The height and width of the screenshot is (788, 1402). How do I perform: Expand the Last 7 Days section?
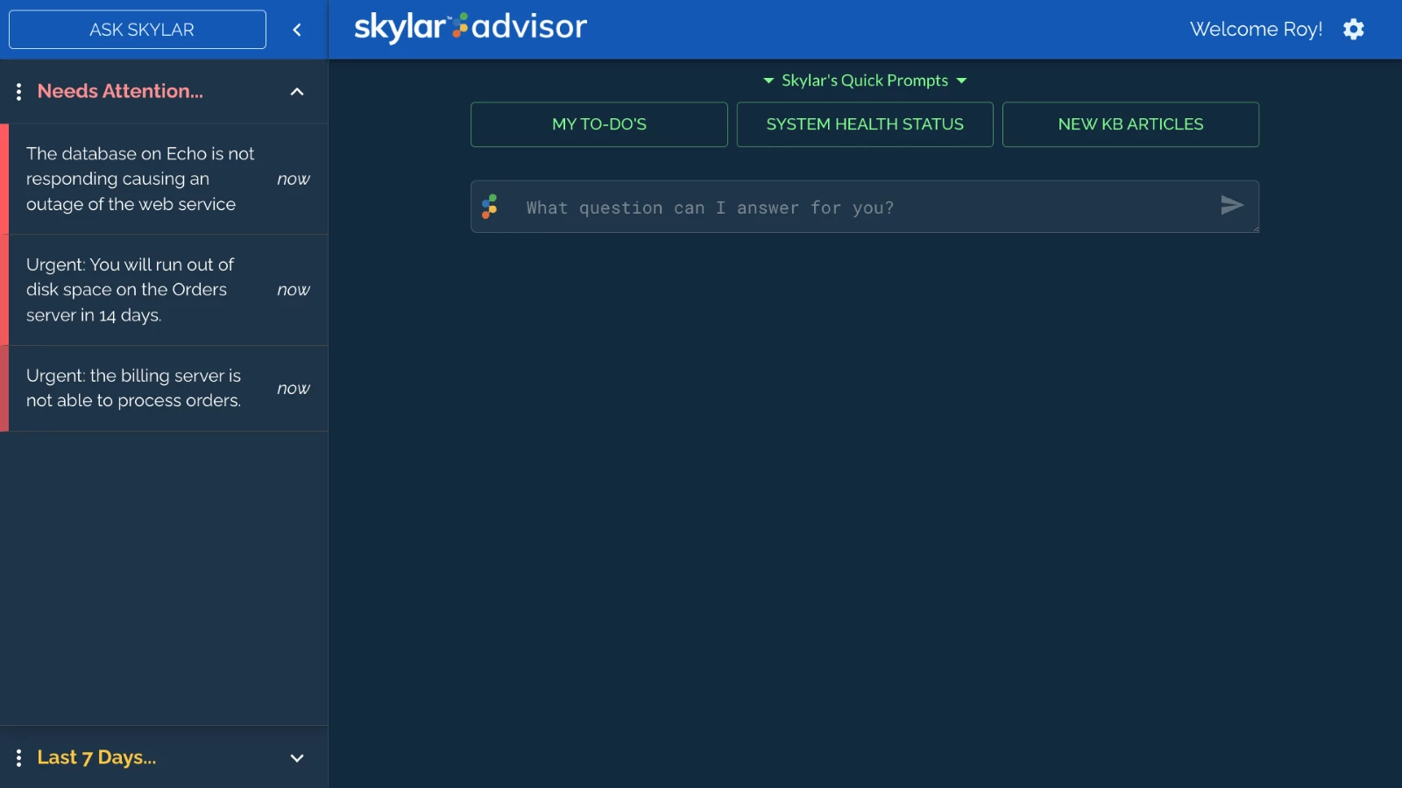tap(297, 758)
